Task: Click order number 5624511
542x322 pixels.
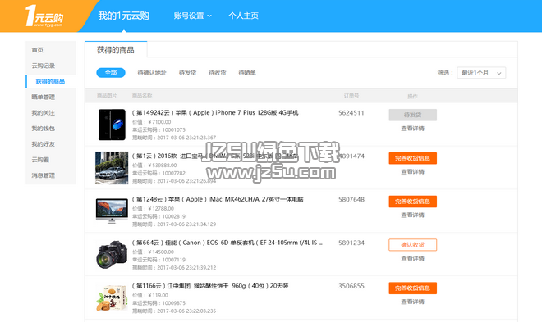Action: pyautogui.click(x=351, y=113)
